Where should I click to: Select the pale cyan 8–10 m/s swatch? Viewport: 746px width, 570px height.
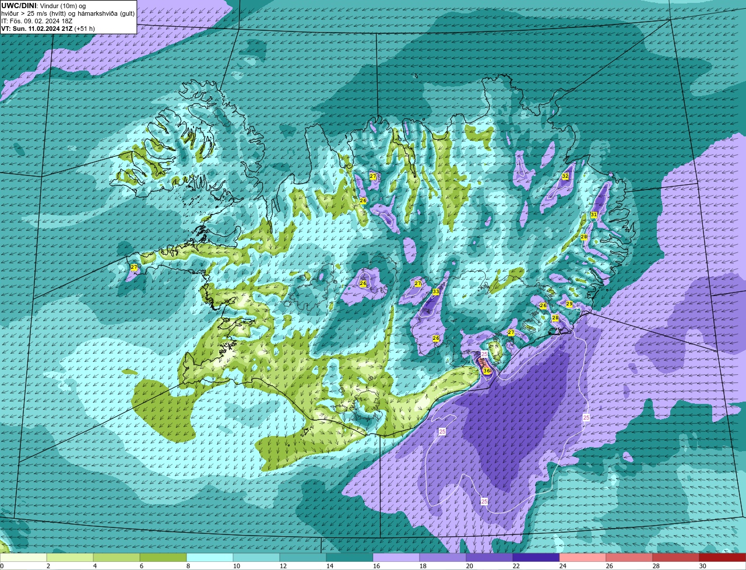click(210, 558)
